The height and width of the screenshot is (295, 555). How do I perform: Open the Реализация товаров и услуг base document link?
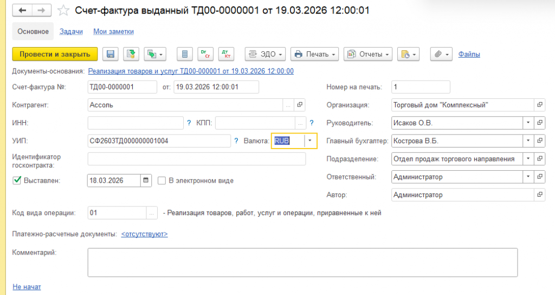pos(191,71)
